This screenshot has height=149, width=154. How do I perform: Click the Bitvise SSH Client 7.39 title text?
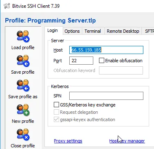(36, 6)
